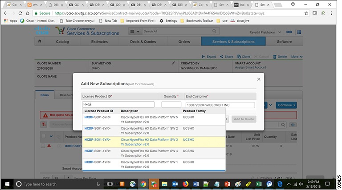Open Bookmarks Toolbar folder
The height and width of the screenshot is (190, 342).
point(196,21)
